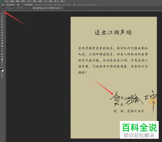Image resolution: width=162 pixels, height=142 pixels.
Task: Open the 编辑(E) menu
Action: pos(12,1)
